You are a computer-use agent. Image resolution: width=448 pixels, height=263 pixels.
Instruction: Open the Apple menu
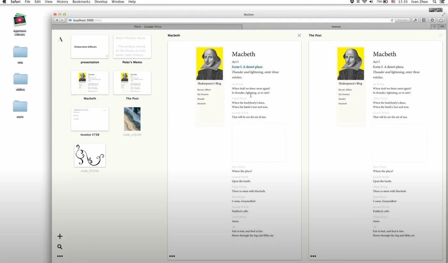[x=4, y=2]
